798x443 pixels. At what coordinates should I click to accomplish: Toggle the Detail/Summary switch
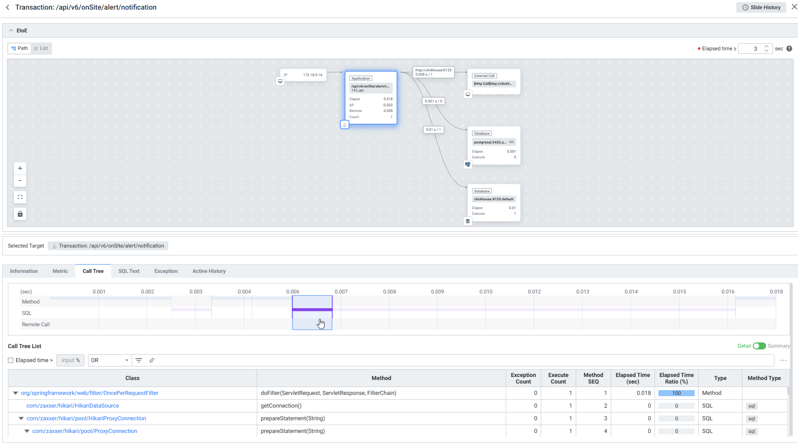pos(759,346)
